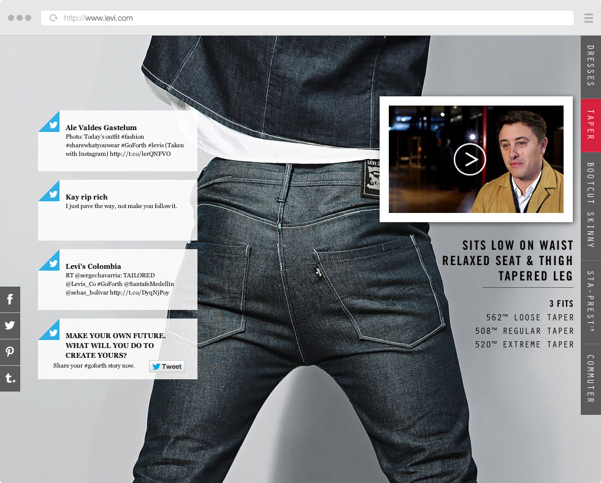The width and height of the screenshot is (601, 483).
Task: Share on Pinterest via sidebar icon
Action: pyautogui.click(x=10, y=352)
